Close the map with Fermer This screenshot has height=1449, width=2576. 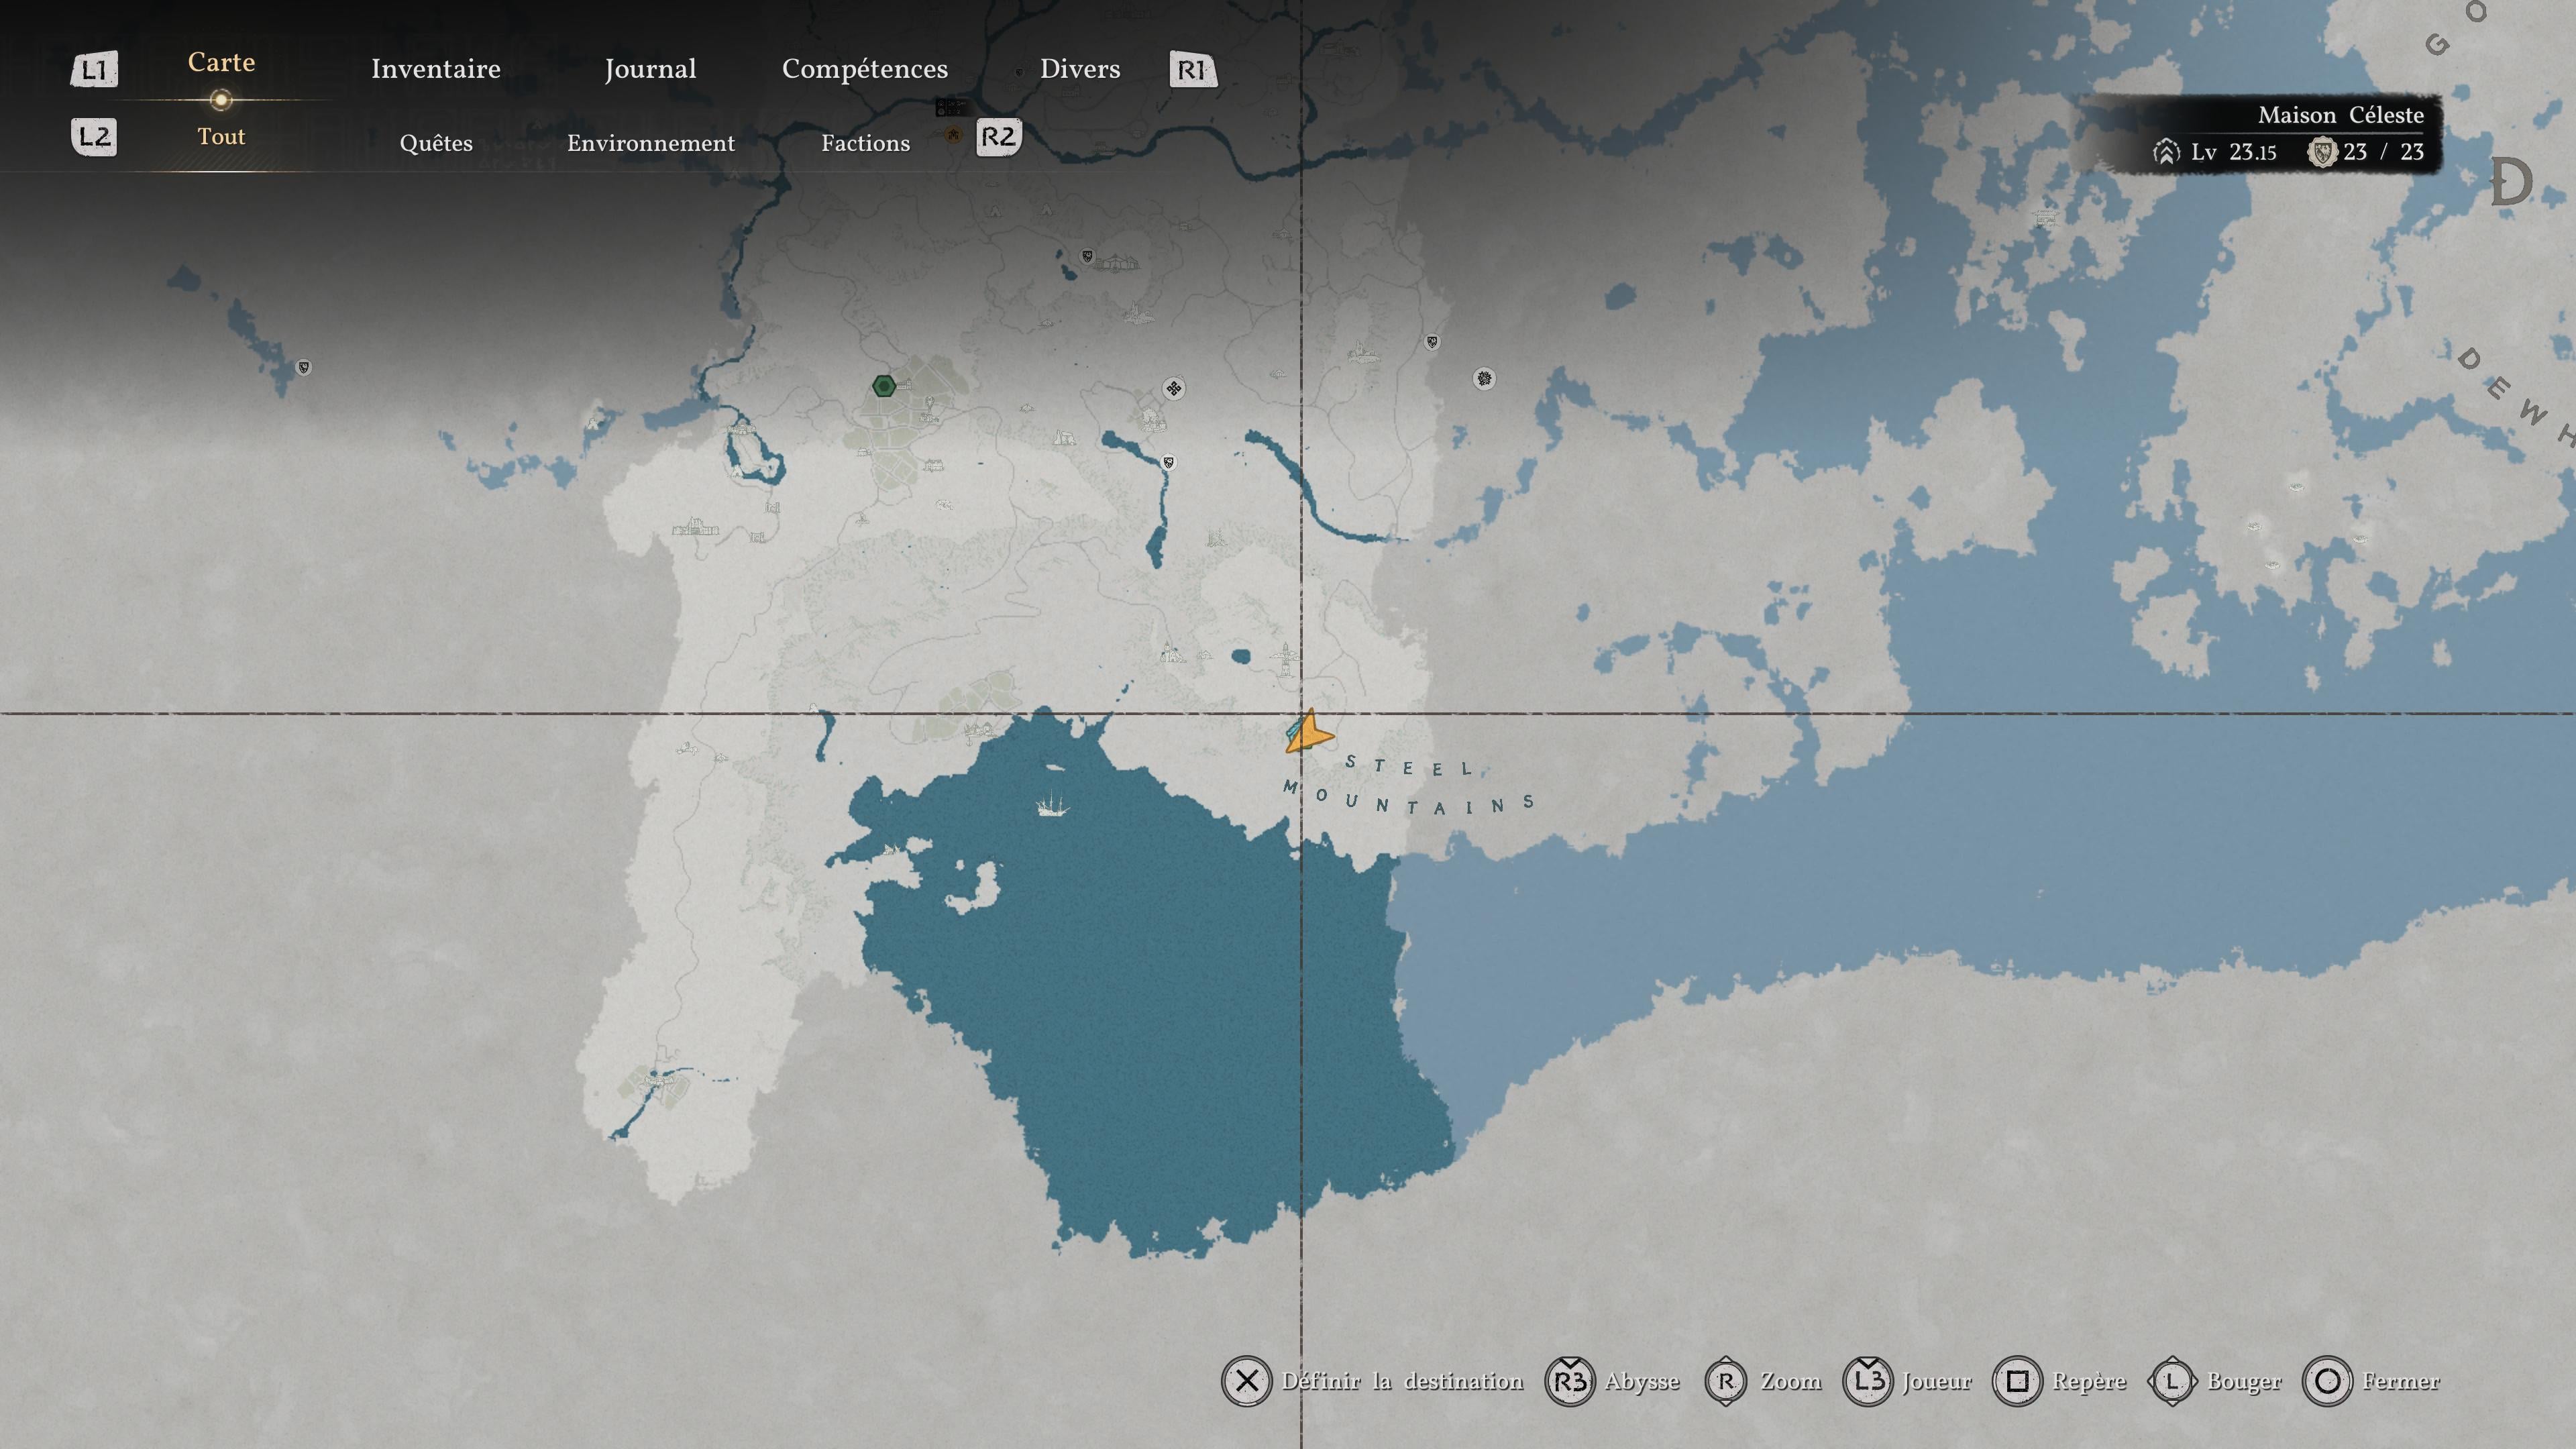(x=2401, y=1381)
